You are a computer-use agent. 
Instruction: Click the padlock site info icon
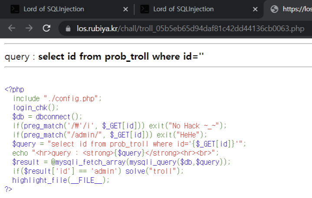(x=68, y=29)
